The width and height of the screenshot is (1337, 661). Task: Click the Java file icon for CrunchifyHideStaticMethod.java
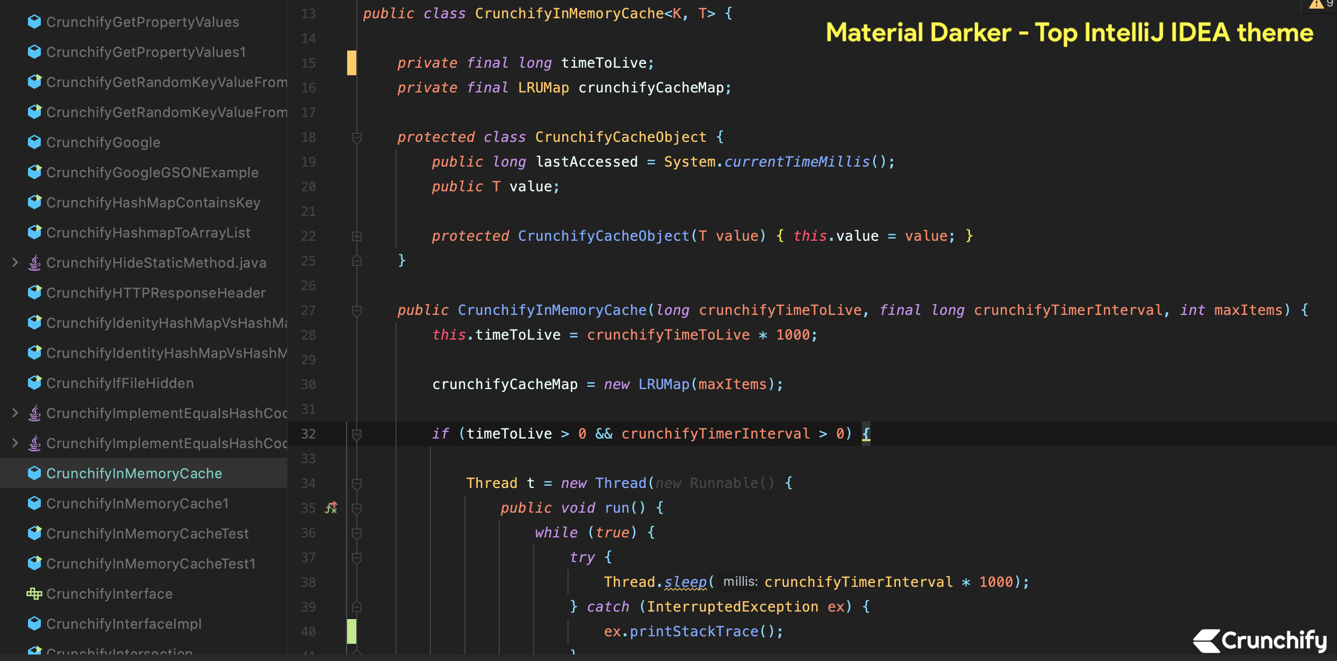click(34, 262)
